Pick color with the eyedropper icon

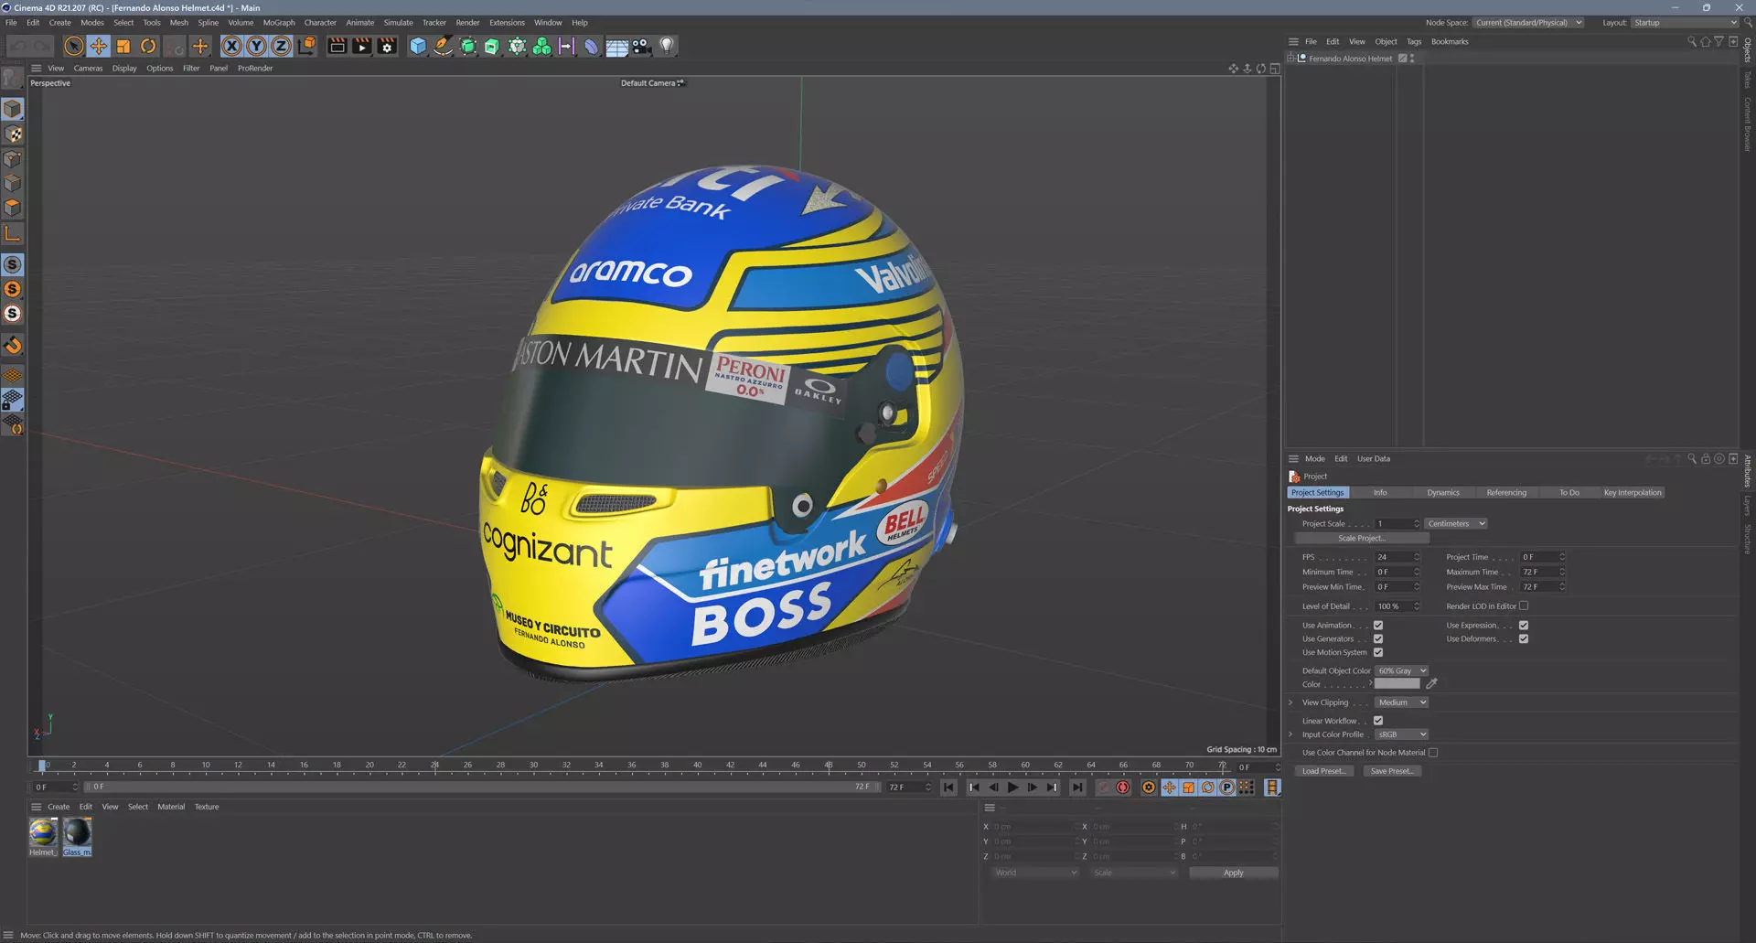pyautogui.click(x=1432, y=684)
